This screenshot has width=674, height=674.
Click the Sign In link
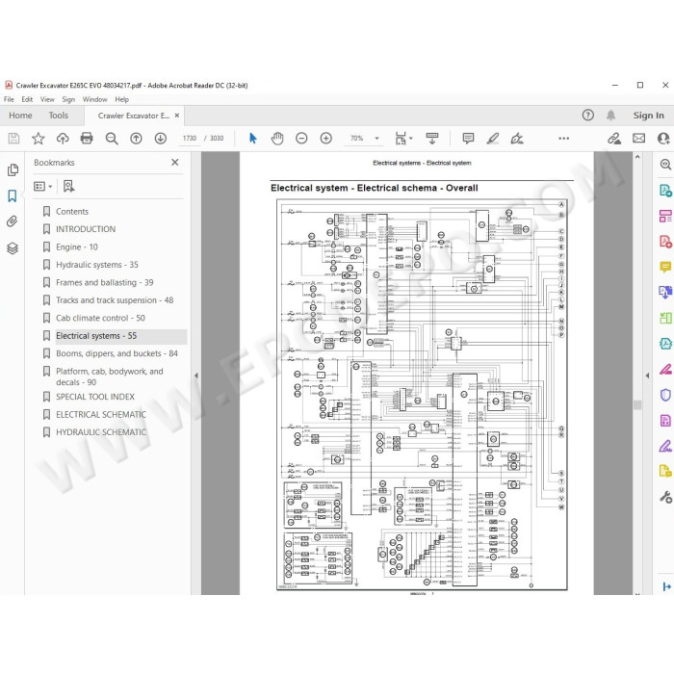pos(648,116)
